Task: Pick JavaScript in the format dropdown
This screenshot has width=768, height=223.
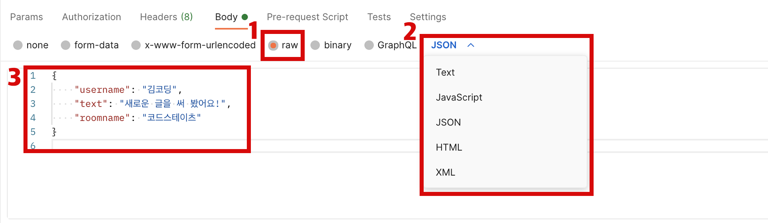Action: [x=459, y=97]
